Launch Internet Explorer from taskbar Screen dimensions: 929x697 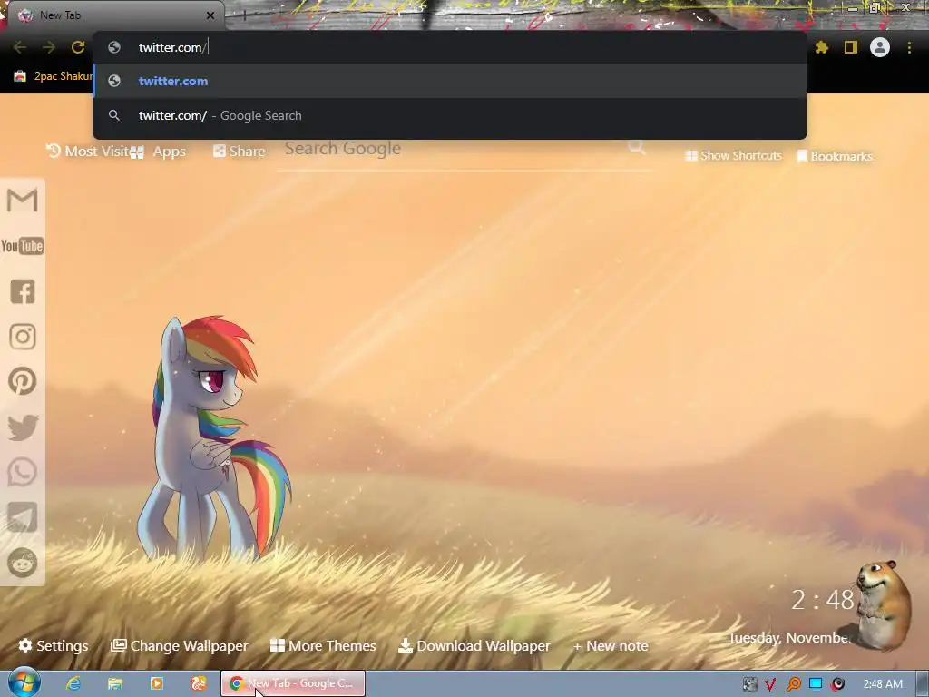tap(73, 683)
